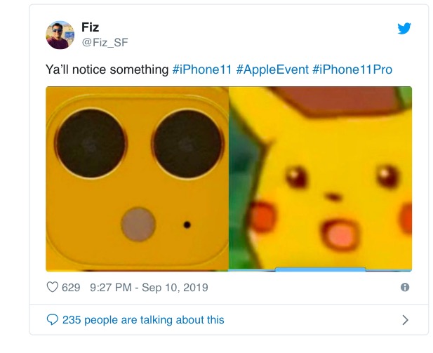This screenshot has width=433, height=353.
Task: View the surprised Pikachu image
Action: point(321,178)
